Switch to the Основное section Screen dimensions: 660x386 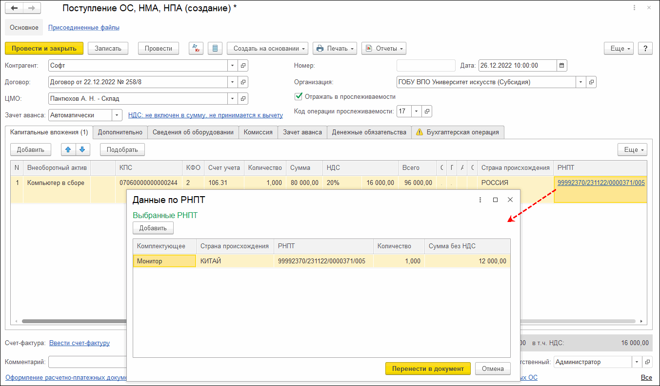[x=24, y=28]
